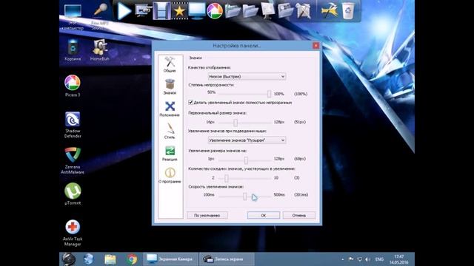Click the hammer tools icon in dock
The width and height of the screenshot is (474, 266).
tap(329, 11)
